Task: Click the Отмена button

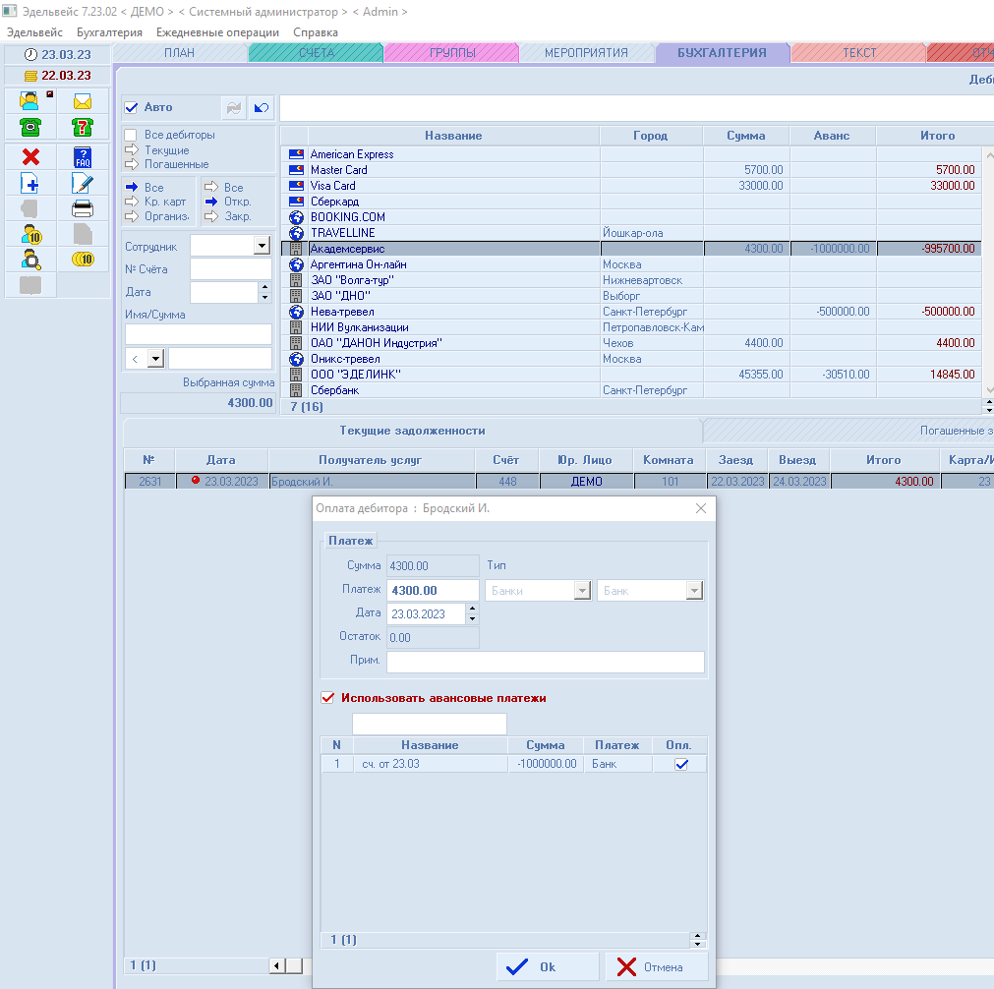Action: tap(657, 967)
